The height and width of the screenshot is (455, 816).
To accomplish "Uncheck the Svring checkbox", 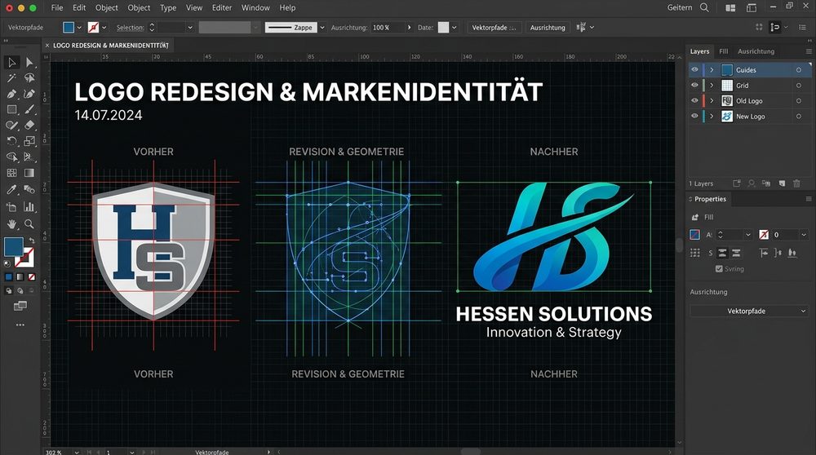I will 719,269.
